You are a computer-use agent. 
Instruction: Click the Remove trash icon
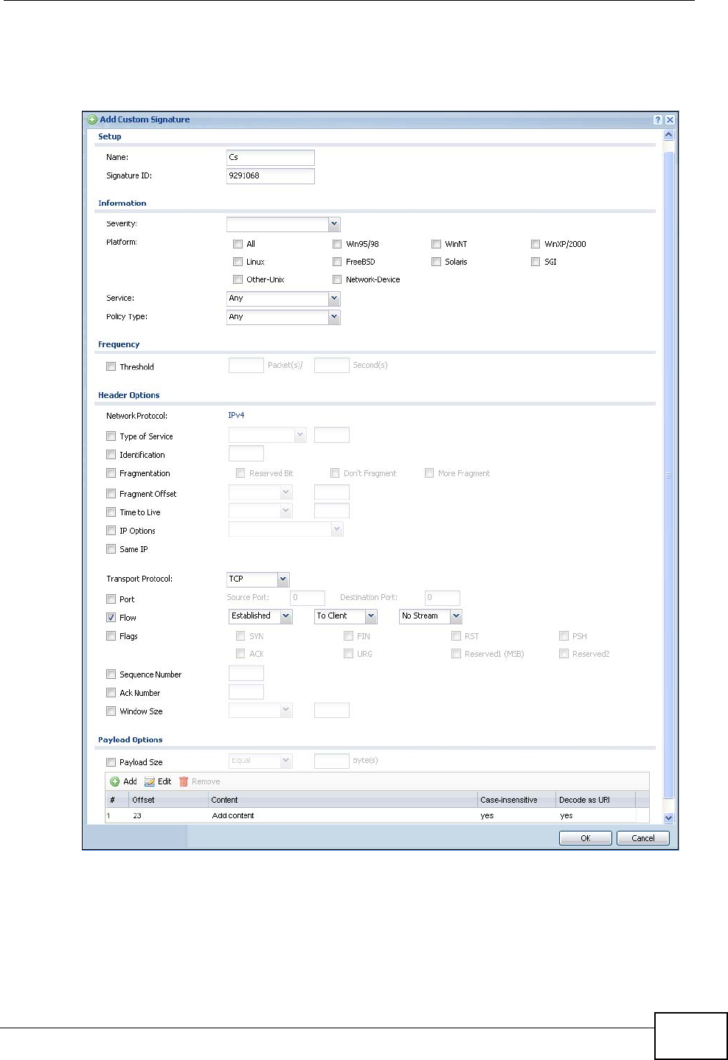184,781
